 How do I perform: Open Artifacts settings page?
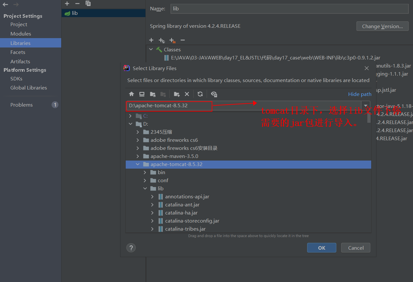coord(20,62)
